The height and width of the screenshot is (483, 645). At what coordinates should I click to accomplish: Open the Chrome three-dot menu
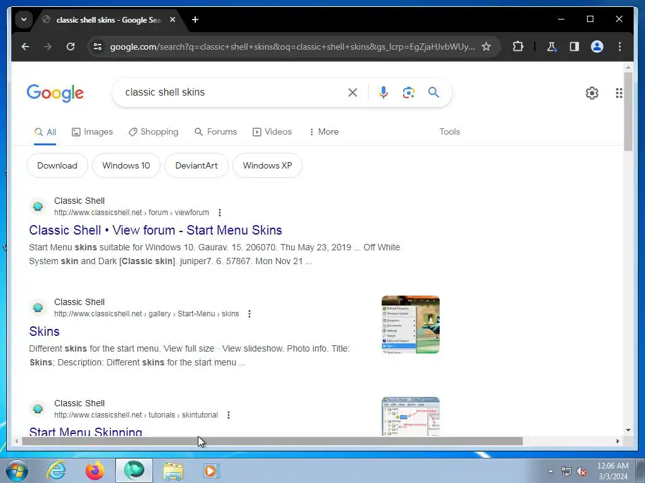click(x=620, y=47)
